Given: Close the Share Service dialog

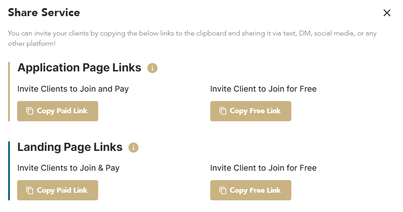Looking at the screenshot, I should click(x=387, y=13).
